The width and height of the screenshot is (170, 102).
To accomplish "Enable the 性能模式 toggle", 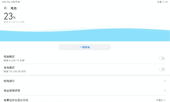I will [x=162, y=58].
